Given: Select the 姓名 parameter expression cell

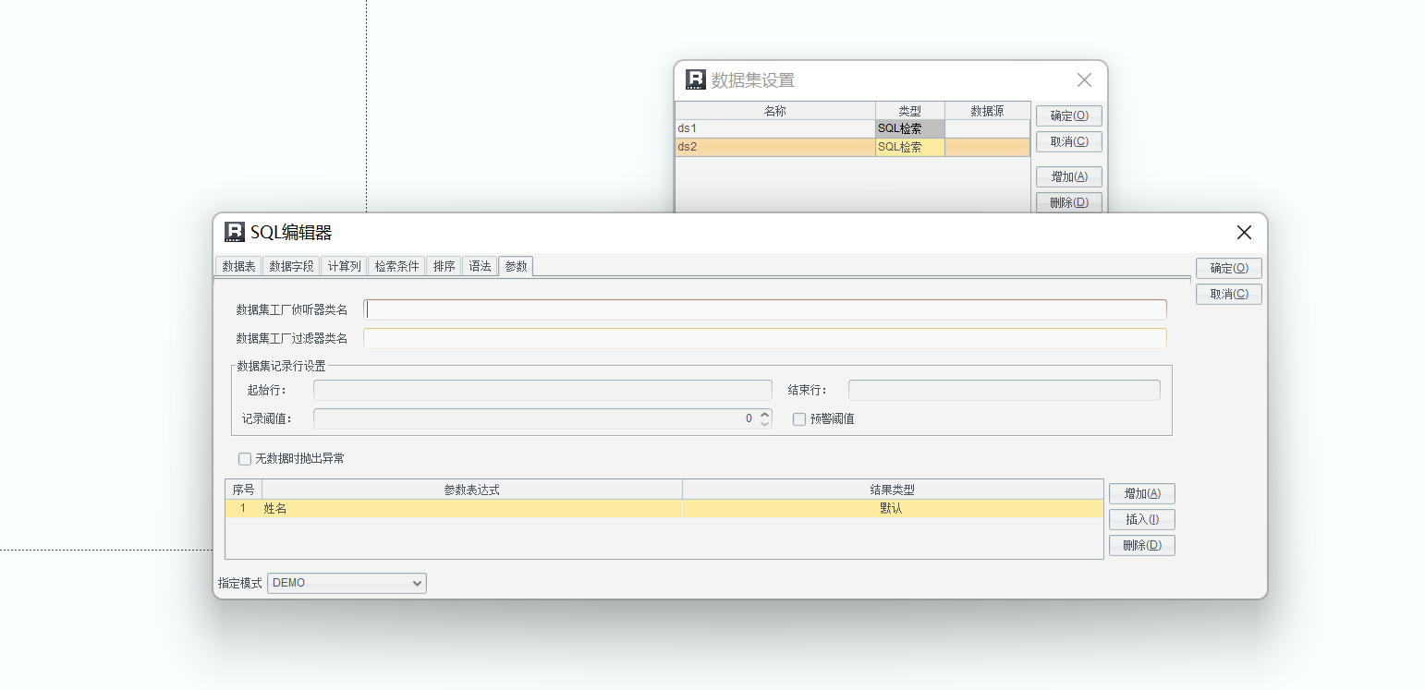Looking at the screenshot, I should coord(472,508).
